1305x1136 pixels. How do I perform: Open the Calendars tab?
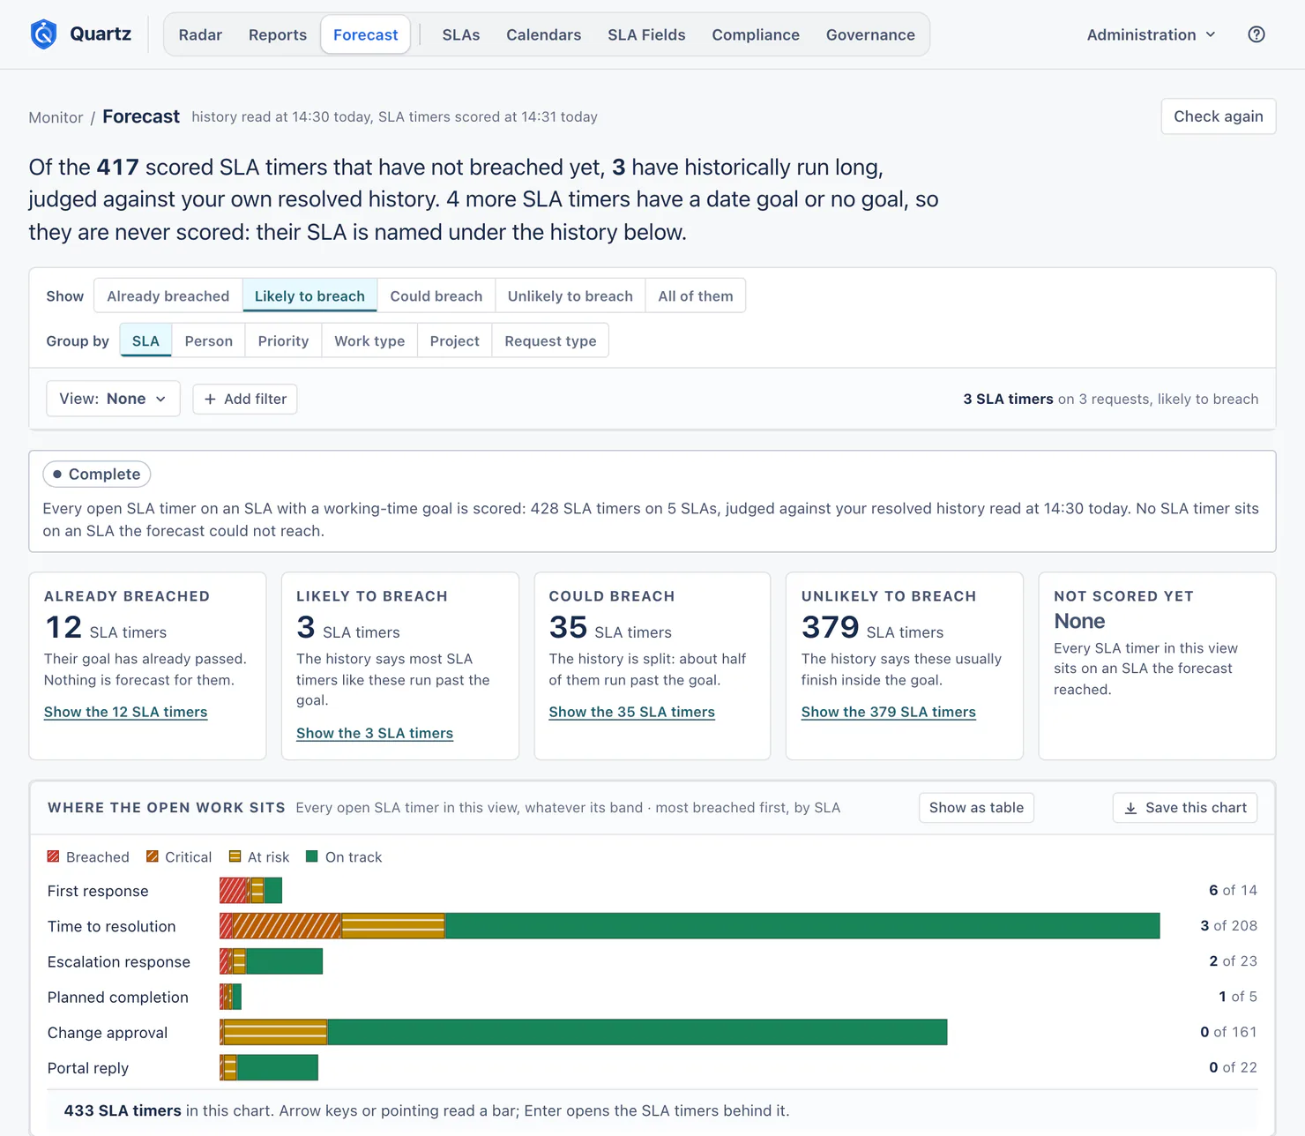[x=544, y=34]
